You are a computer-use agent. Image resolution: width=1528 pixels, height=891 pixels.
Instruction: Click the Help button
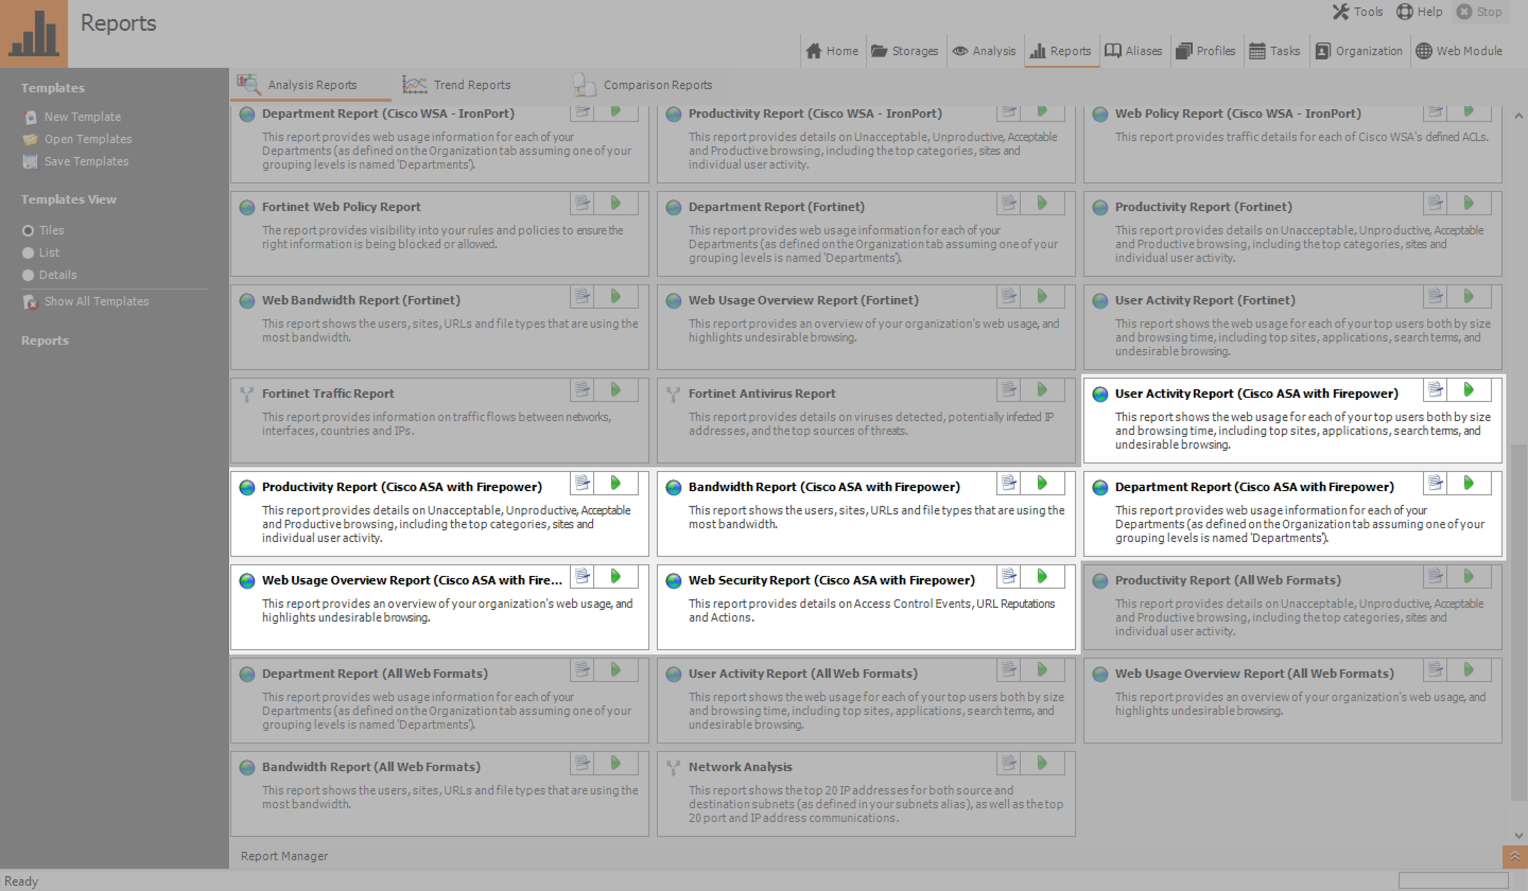(x=1419, y=12)
